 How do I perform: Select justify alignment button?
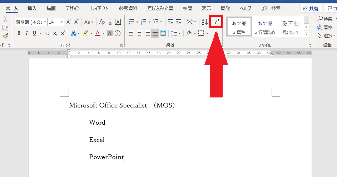(155, 33)
